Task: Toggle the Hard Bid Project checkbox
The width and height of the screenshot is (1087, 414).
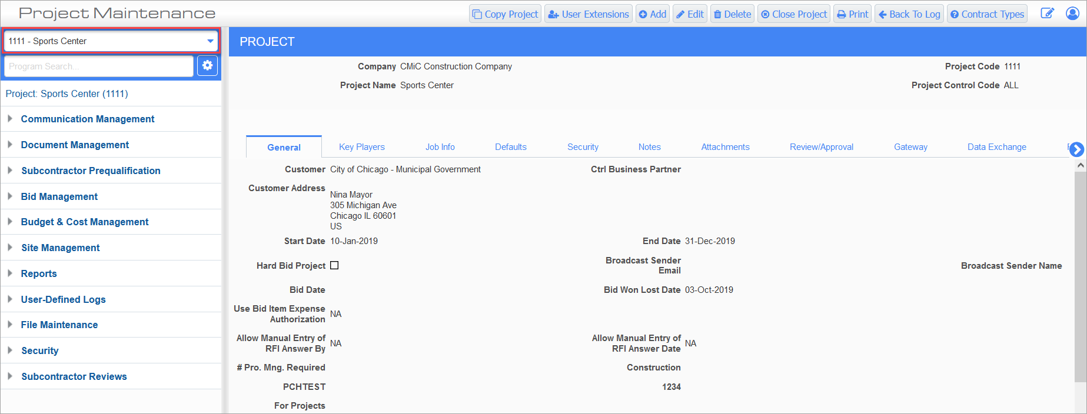Action: [x=334, y=266]
